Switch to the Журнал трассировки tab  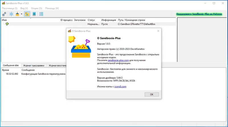[34, 66]
